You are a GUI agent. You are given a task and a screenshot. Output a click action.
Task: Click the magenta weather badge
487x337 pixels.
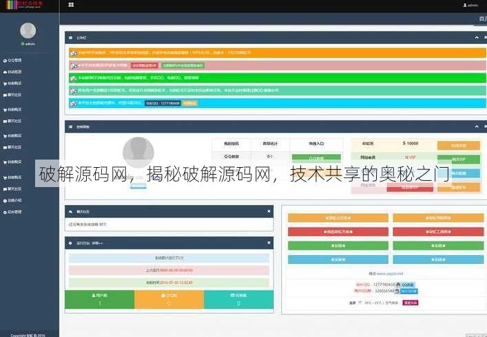[x=411, y=303]
